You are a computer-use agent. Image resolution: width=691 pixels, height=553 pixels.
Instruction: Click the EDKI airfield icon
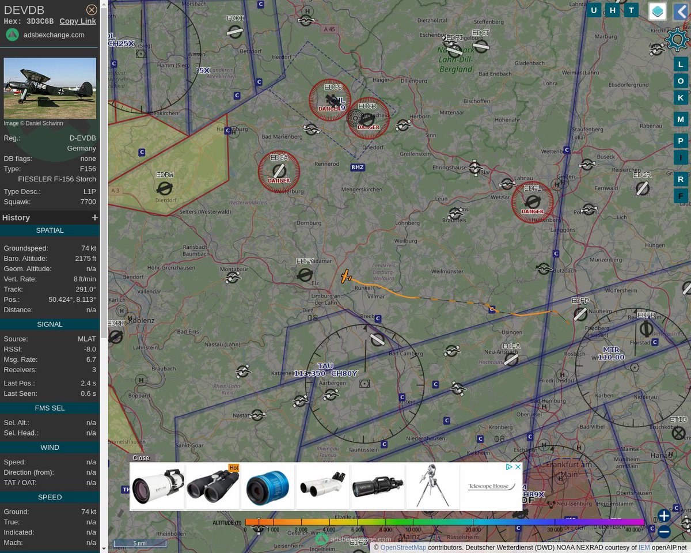point(235,32)
